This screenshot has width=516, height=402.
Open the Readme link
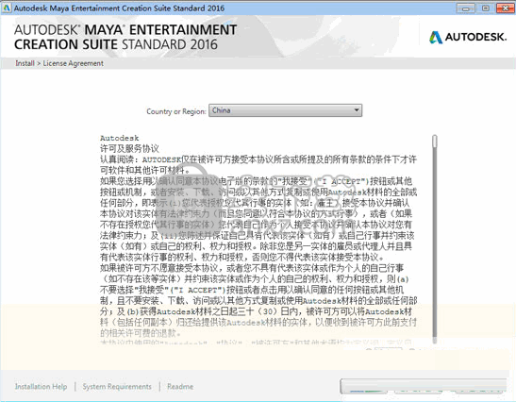(180, 387)
